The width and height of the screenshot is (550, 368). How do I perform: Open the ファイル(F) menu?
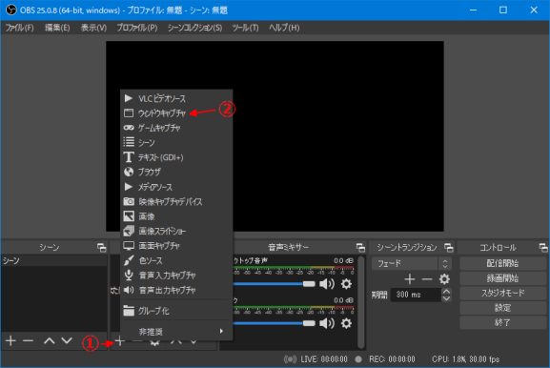(x=20, y=28)
